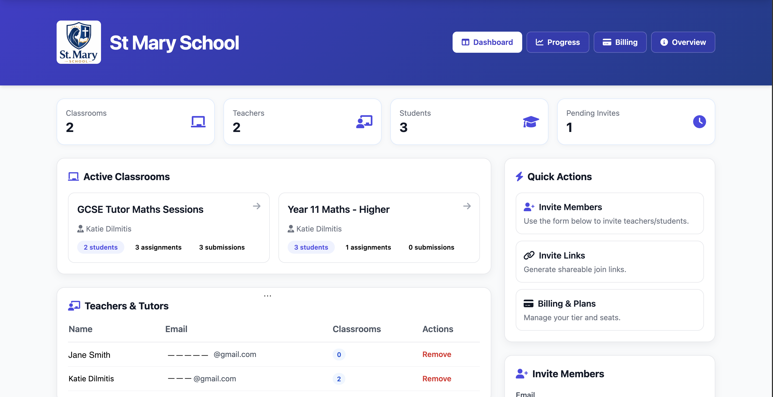The image size is (773, 397).
Task: Click the St Mary School crest logo
Action: 79,42
